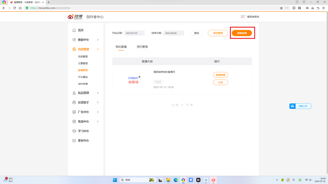Screen dimensions: 328x184
Task: Open Microsoft Edge from the taskbar
Action: 176,180
